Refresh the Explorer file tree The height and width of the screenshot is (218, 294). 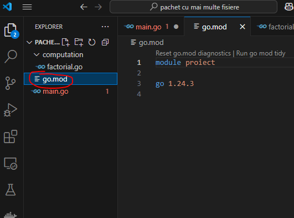(92, 42)
